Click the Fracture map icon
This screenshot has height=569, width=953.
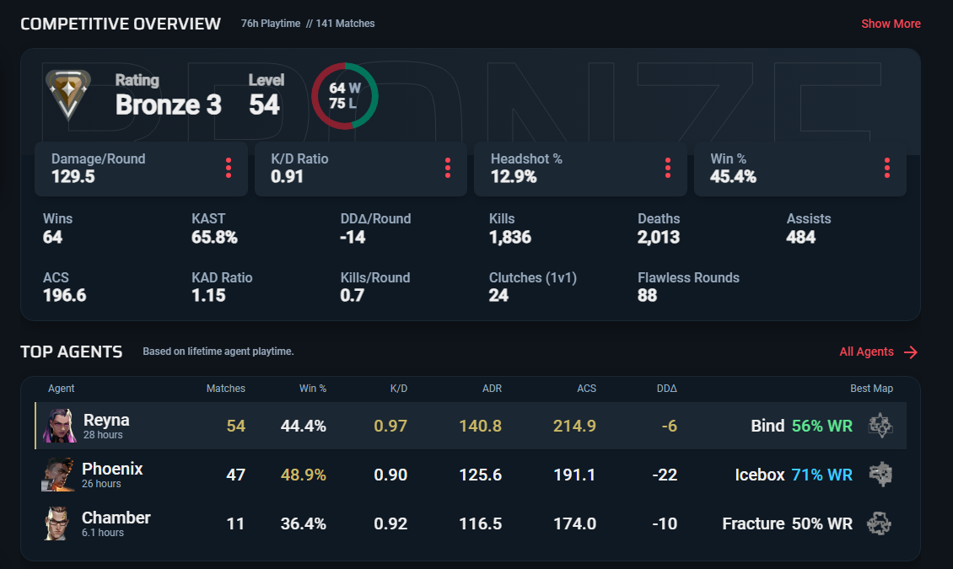[x=879, y=523]
